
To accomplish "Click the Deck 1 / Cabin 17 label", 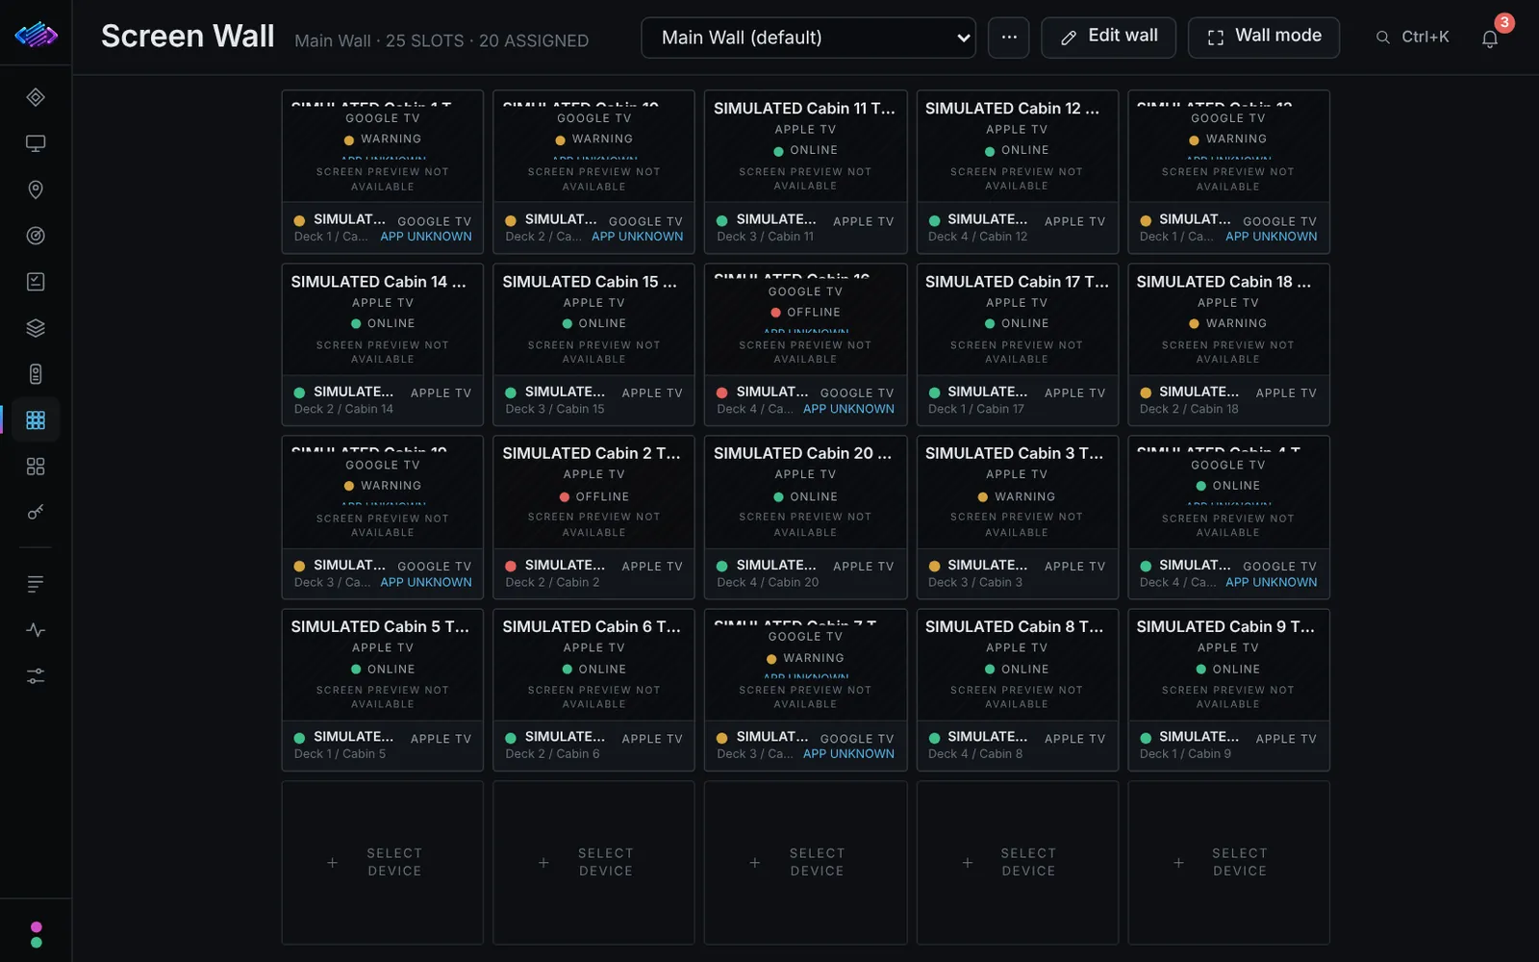I will click(976, 409).
